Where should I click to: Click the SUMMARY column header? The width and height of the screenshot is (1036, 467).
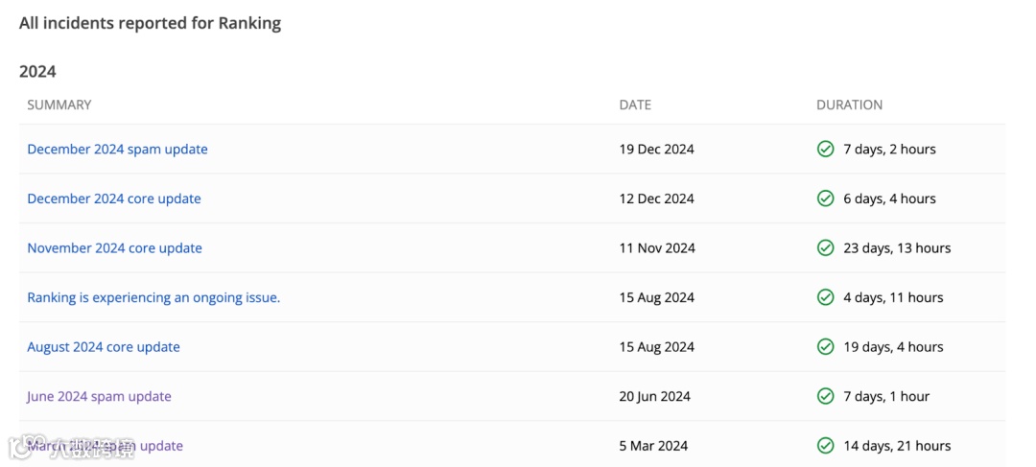click(x=59, y=105)
